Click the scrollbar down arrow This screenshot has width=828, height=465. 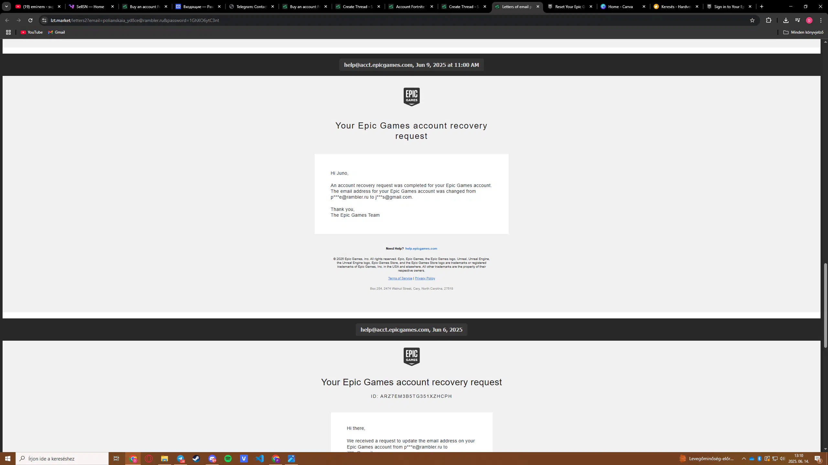click(x=825, y=449)
